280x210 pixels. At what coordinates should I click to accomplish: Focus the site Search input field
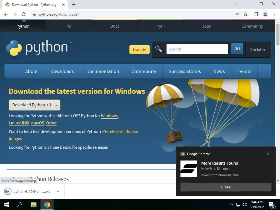(x=197, y=49)
